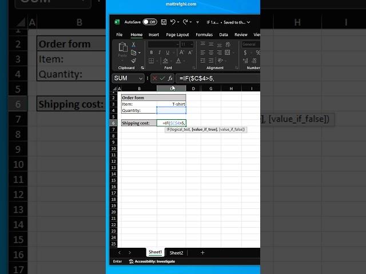Image resolution: width=366 pixels, height=274 pixels.
Task: Click the Increase Decimal icon
Action: click(245, 61)
